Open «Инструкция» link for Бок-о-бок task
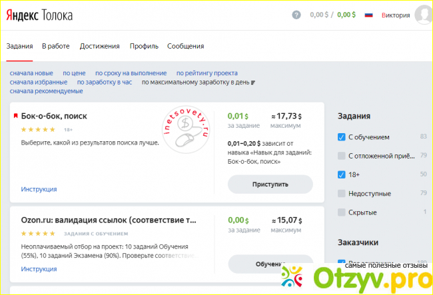The width and height of the screenshot is (433, 295). coord(39,189)
